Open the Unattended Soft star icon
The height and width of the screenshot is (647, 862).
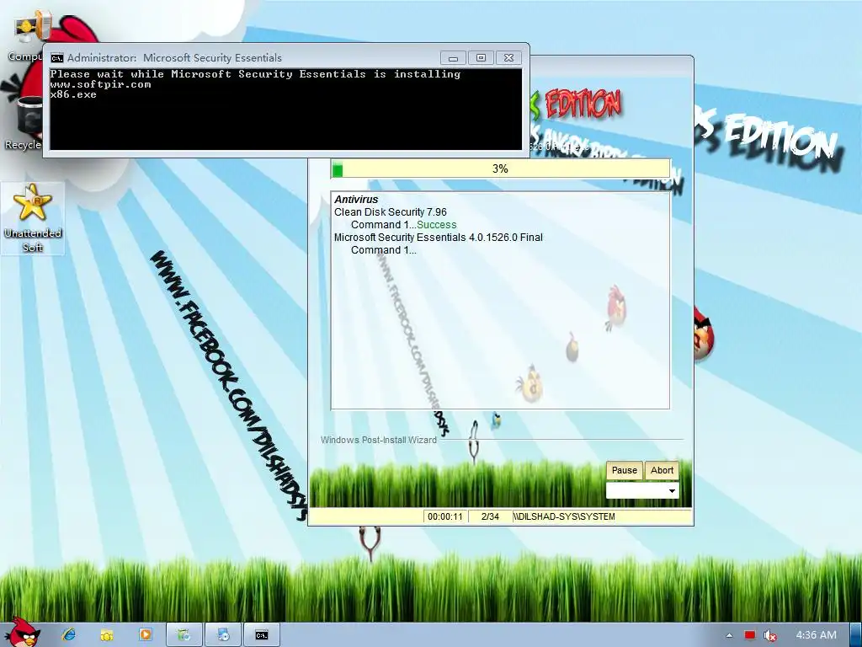(x=33, y=218)
